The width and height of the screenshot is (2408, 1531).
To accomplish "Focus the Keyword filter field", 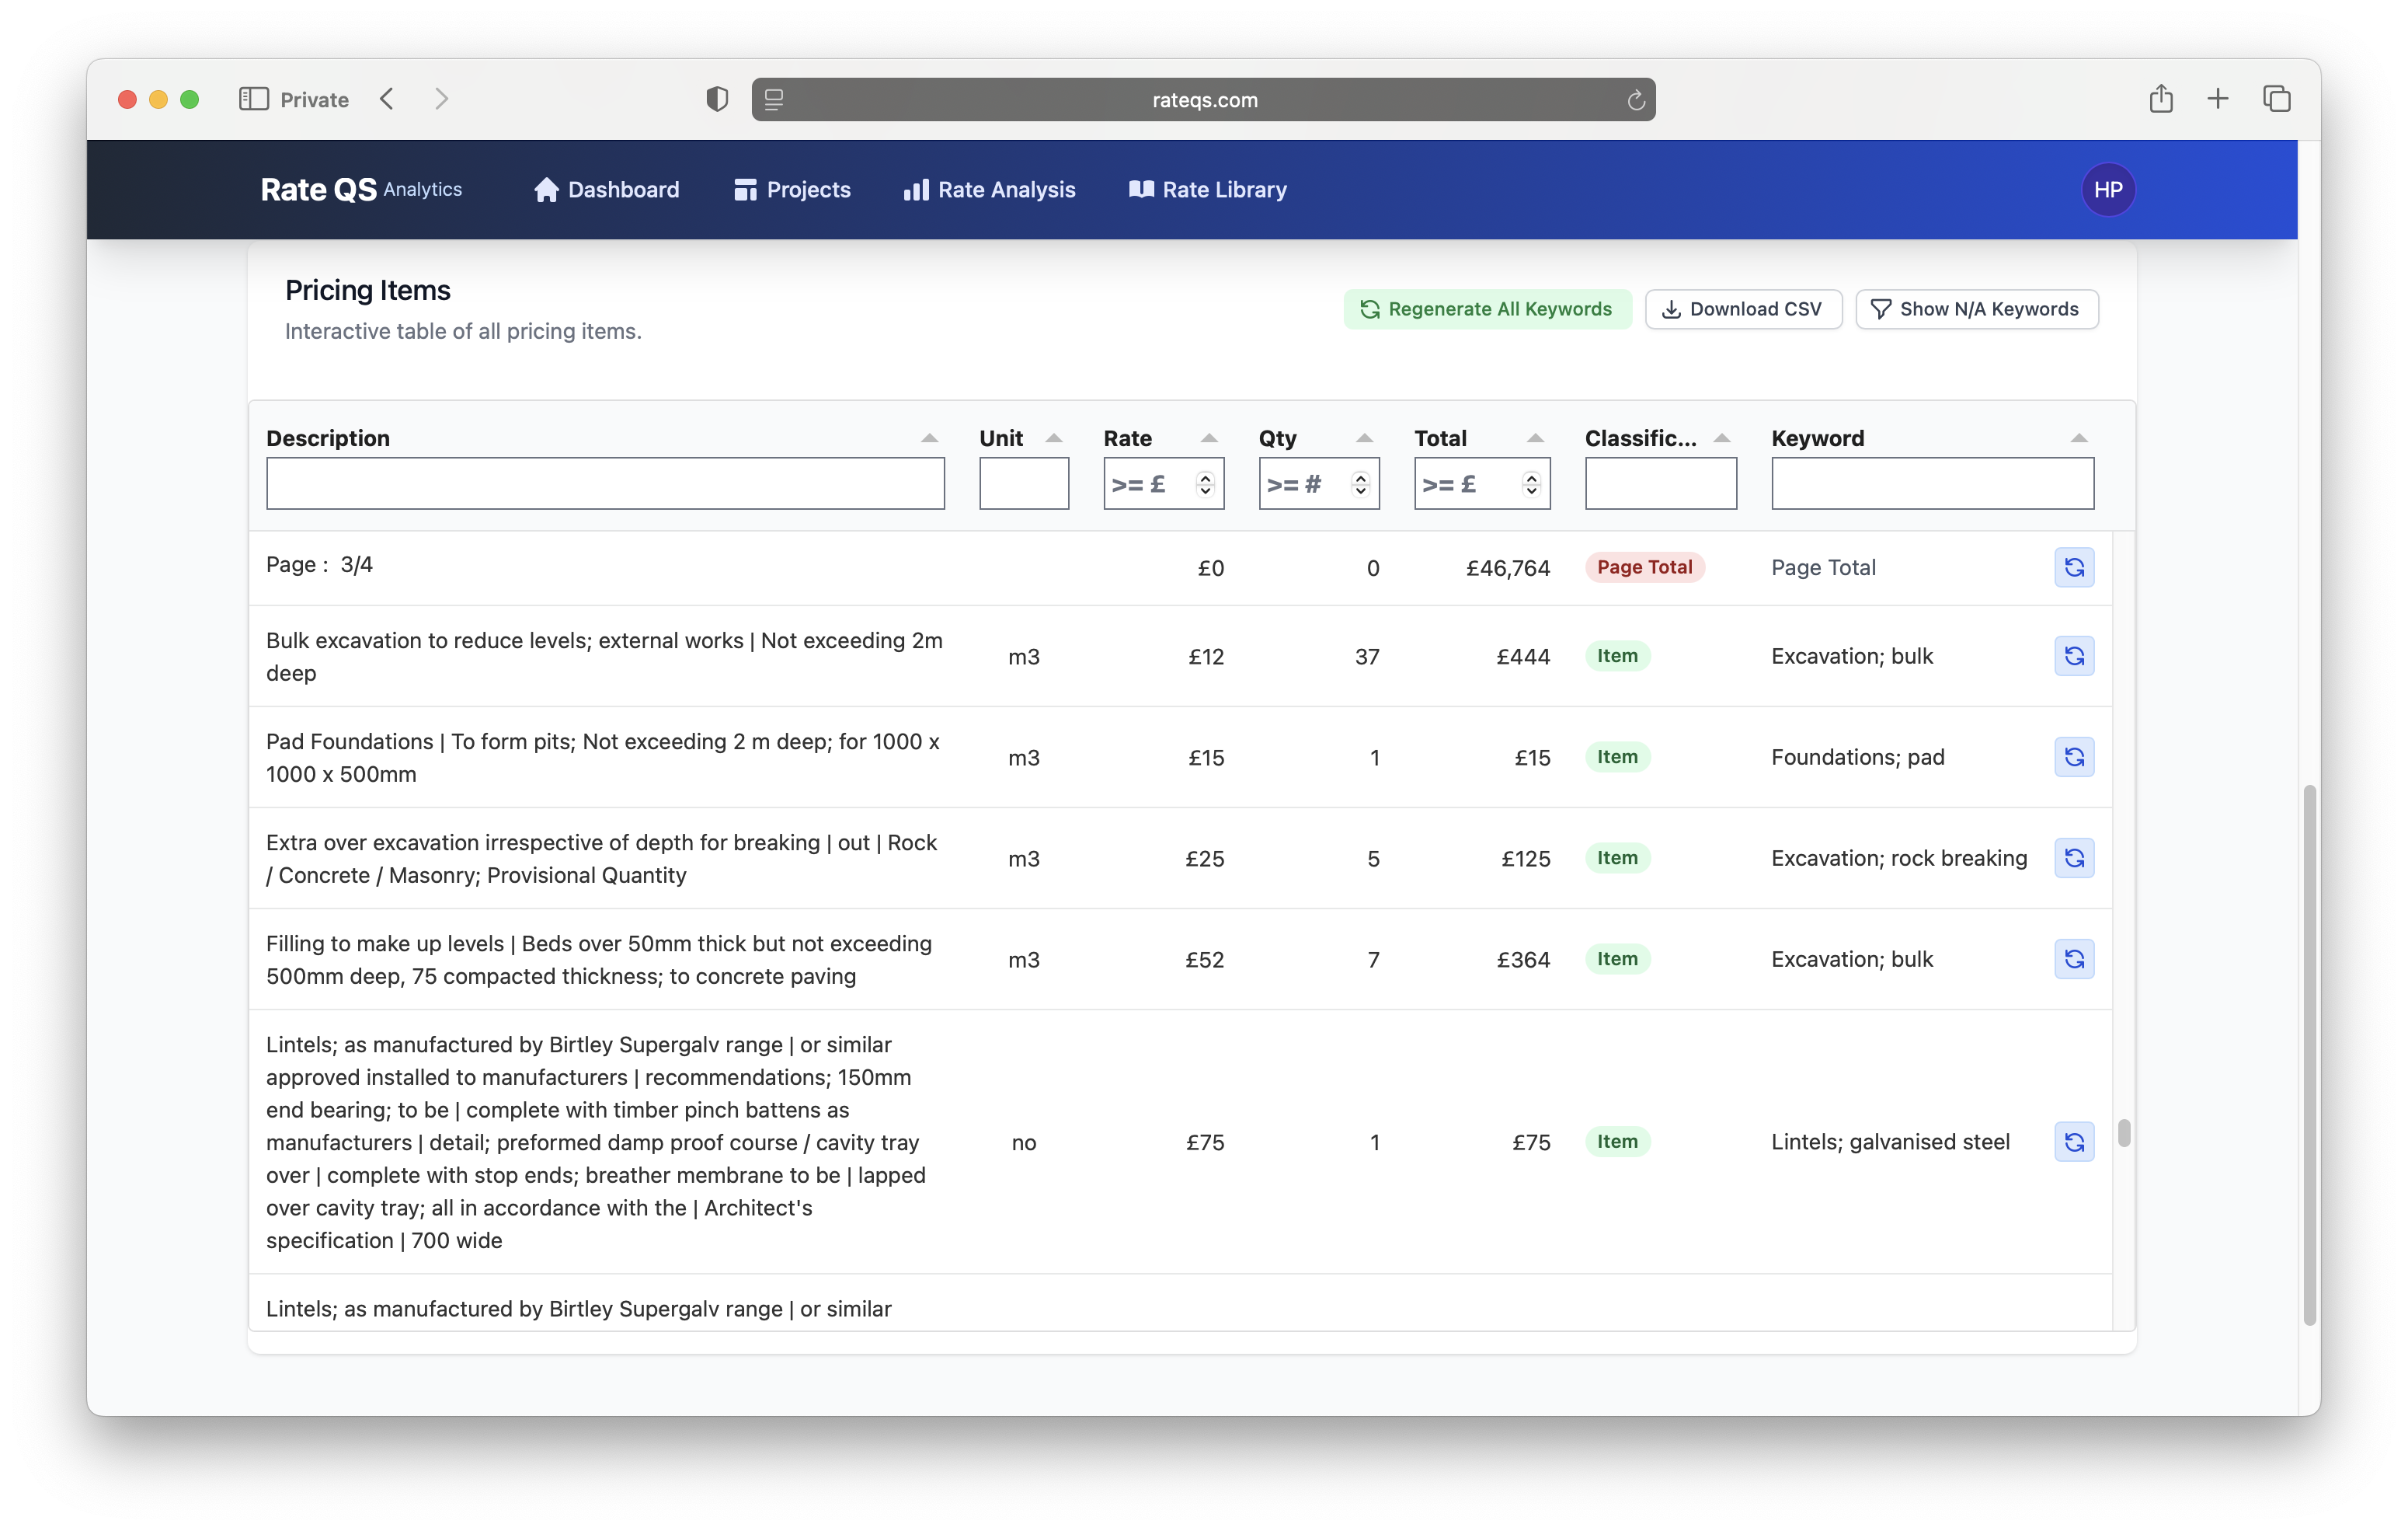I will [x=1932, y=483].
